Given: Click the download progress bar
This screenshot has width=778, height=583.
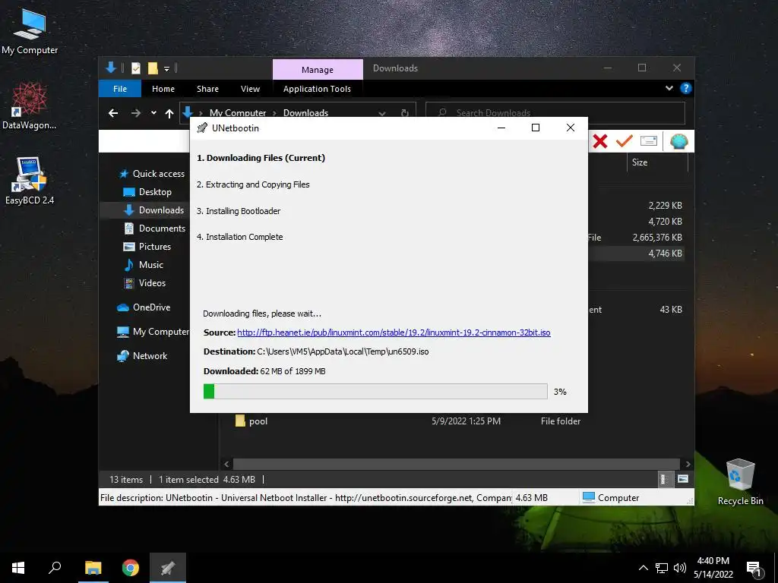Looking at the screenshot, I should tap(375, 391).
